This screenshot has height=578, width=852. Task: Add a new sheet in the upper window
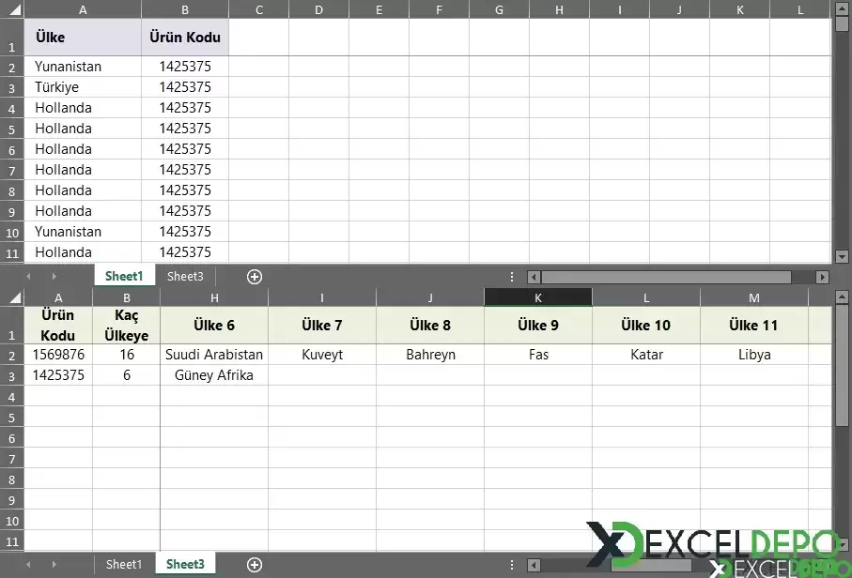coord(254,277)
